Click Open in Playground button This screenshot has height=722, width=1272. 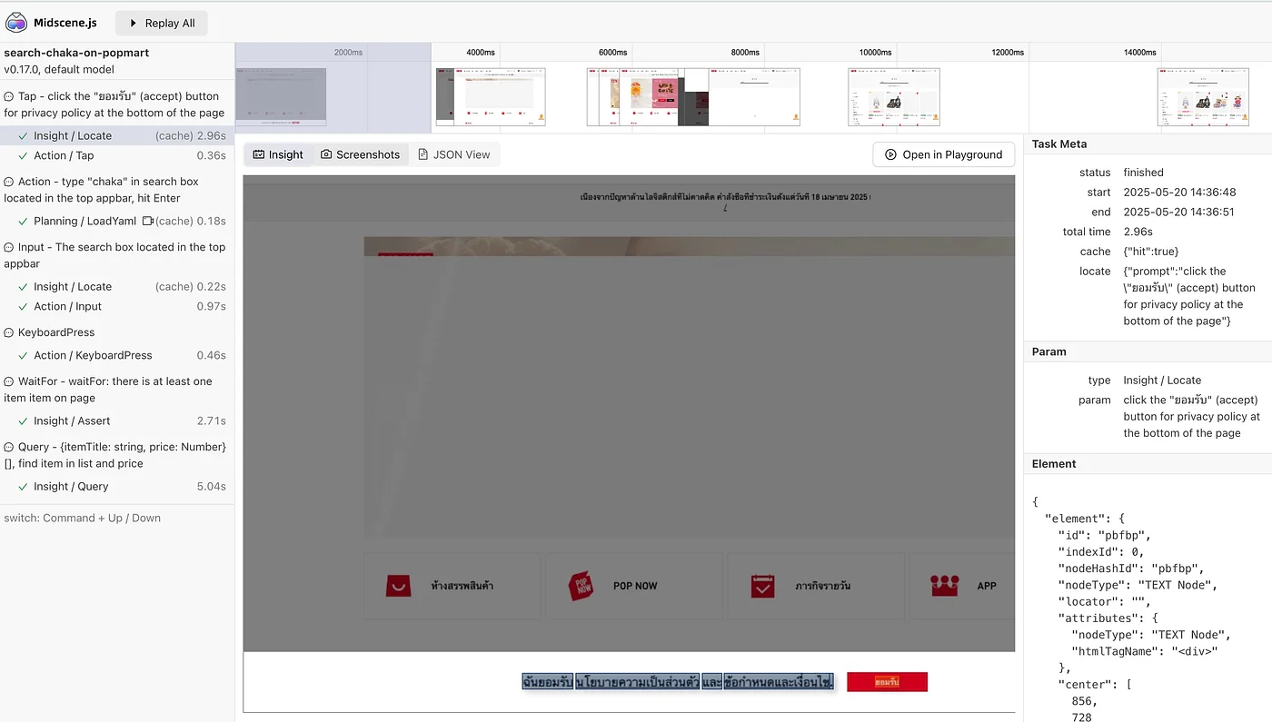943,154
